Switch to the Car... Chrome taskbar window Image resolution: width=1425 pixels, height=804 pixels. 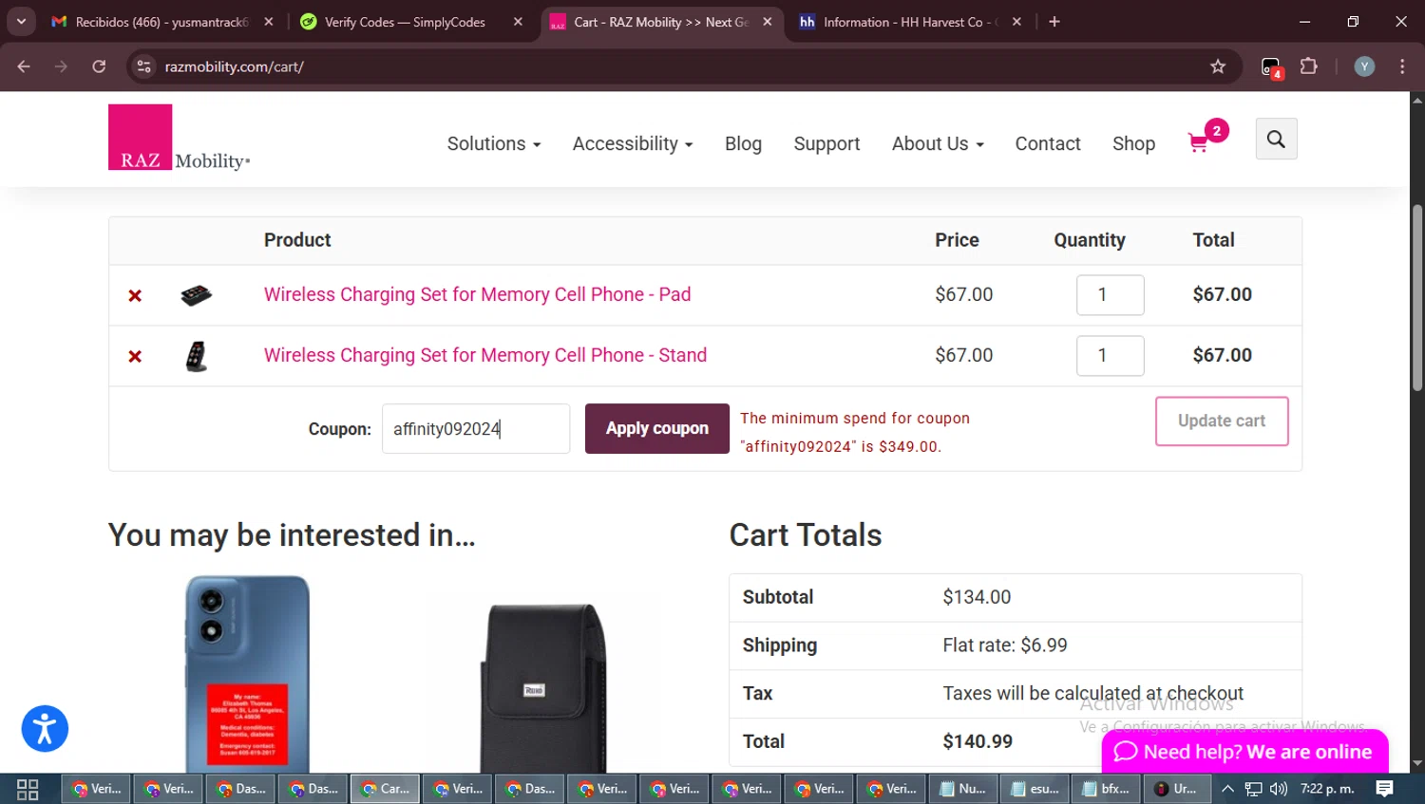pos(385,789)
